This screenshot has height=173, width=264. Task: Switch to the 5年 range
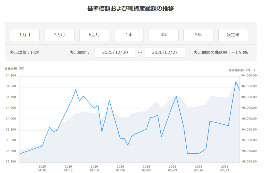tap(198, 35)
